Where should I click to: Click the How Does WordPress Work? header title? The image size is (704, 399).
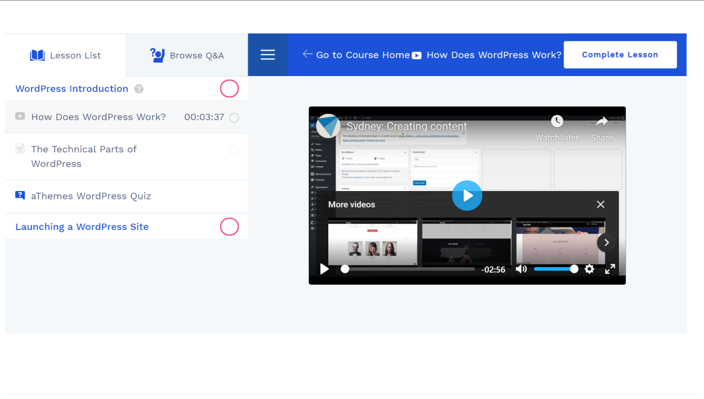(x=494, y=55)
